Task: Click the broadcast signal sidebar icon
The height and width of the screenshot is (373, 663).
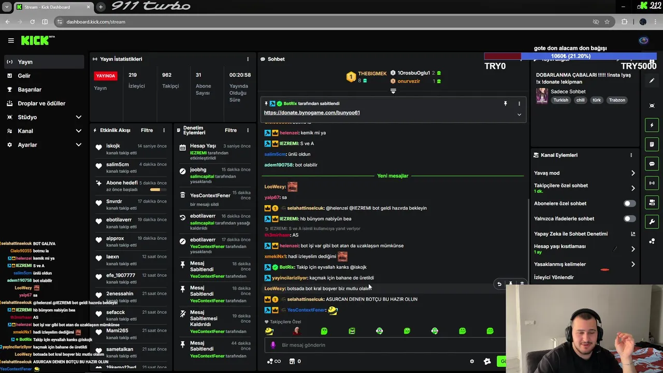Action: pos(652,183)
